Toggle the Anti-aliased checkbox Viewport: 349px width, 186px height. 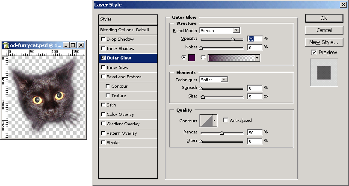pos(225,121)
